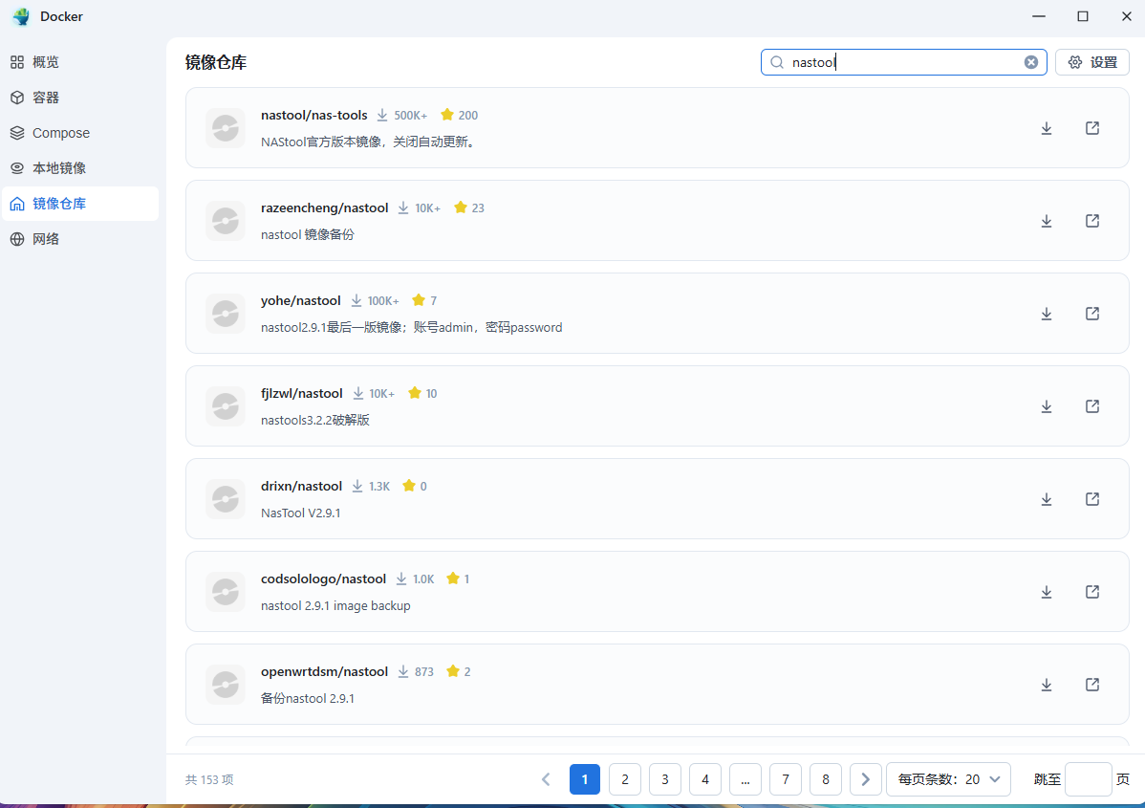Screen dimensions: 1145x808
Task: Go to next results page arrow
Action: (866, 779)
